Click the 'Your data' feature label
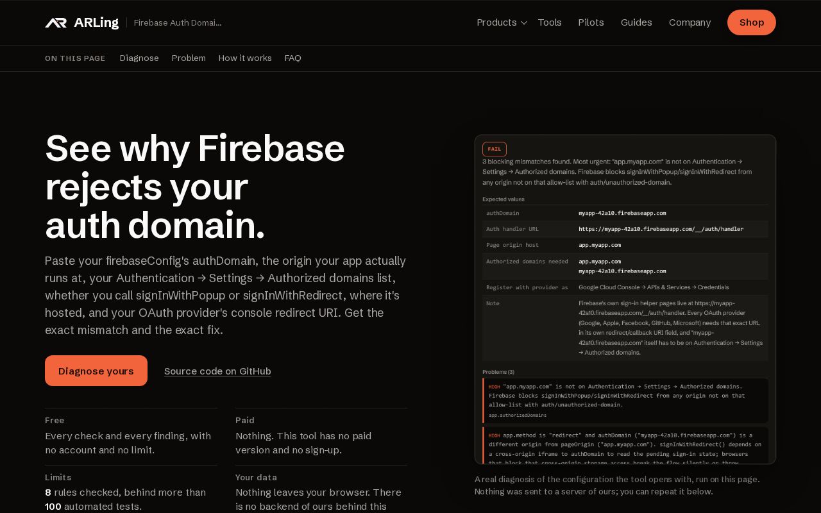The height and width of the screenshot is (513, 821). (257, 477)
